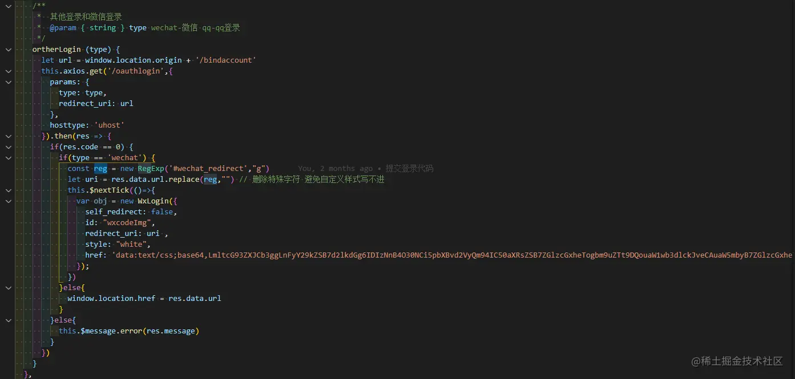Viewport: 795px width, 379px height.
Task: Collapse the }).then(res => { callback
Action: point(8,136)
